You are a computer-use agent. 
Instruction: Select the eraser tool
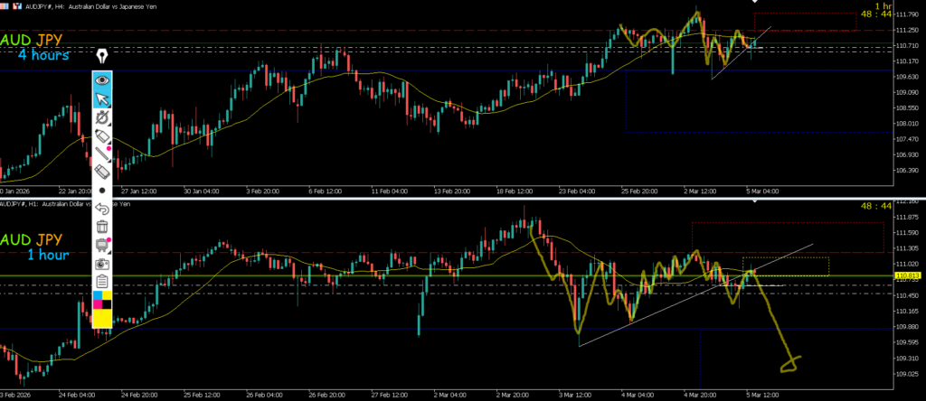pyautogui.click(x=102, y=172)
